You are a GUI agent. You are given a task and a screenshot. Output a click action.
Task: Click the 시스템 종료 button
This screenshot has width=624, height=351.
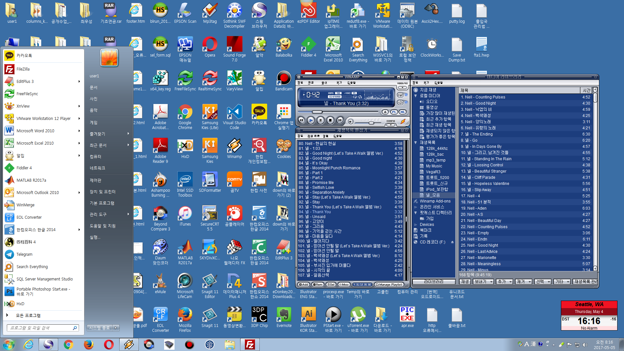point(99,328)
